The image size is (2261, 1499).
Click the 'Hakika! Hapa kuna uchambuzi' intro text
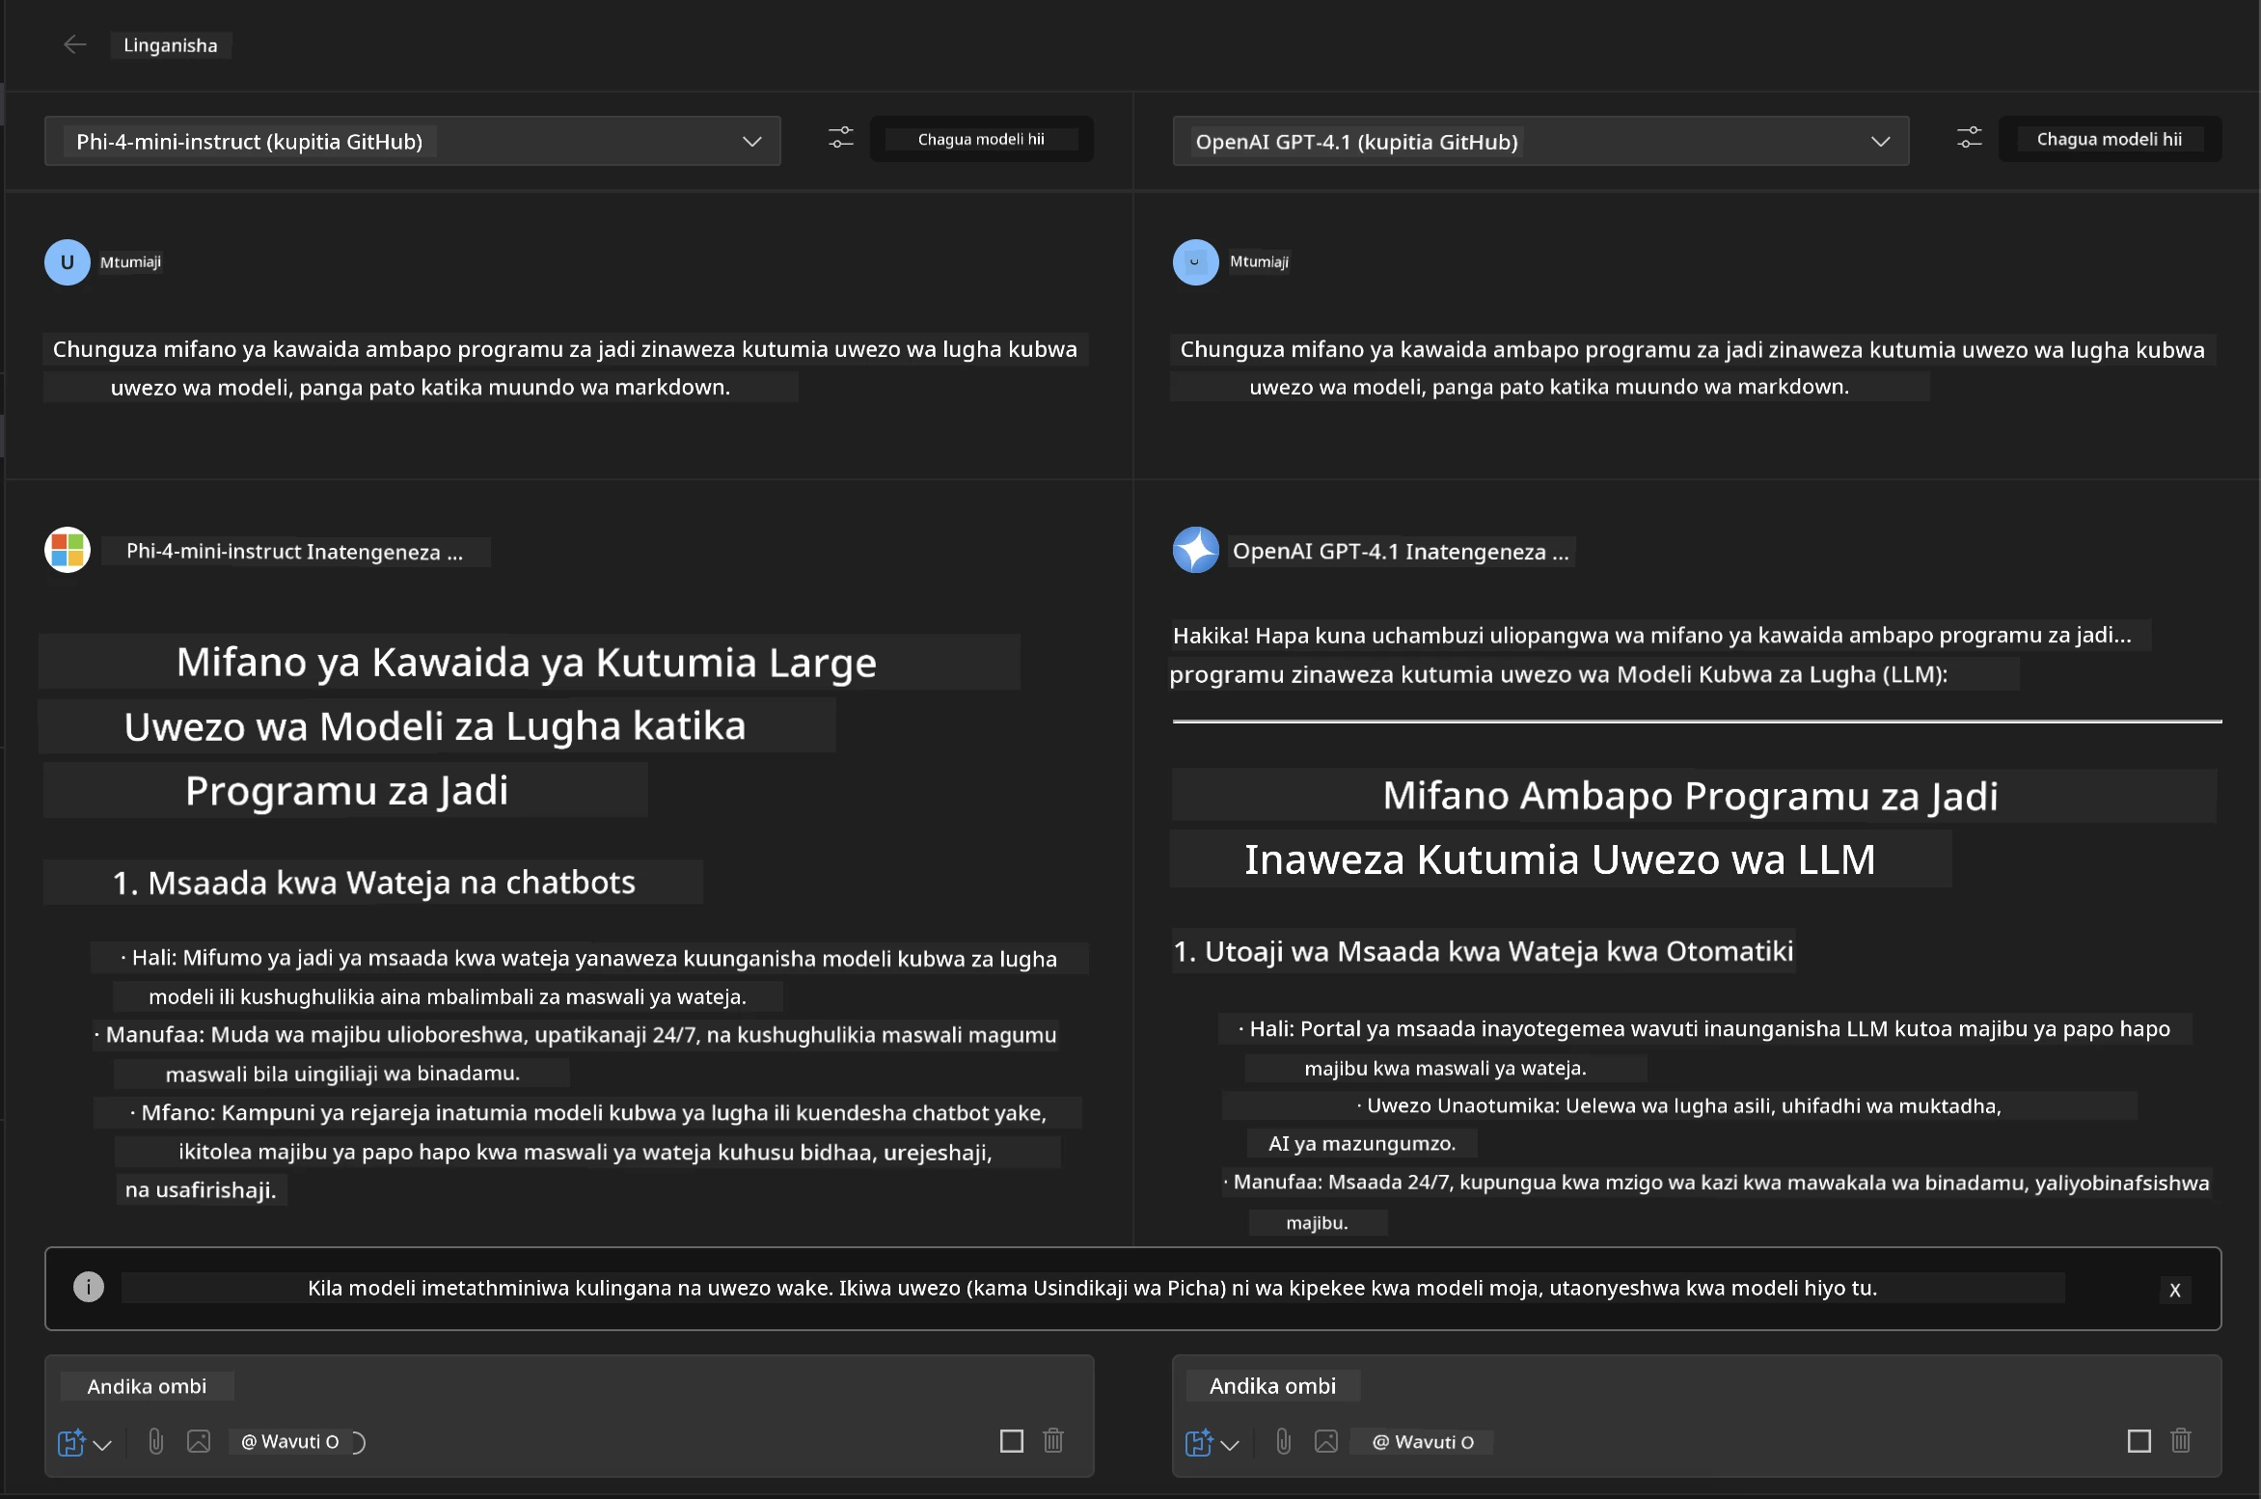tap(1651, 635)
